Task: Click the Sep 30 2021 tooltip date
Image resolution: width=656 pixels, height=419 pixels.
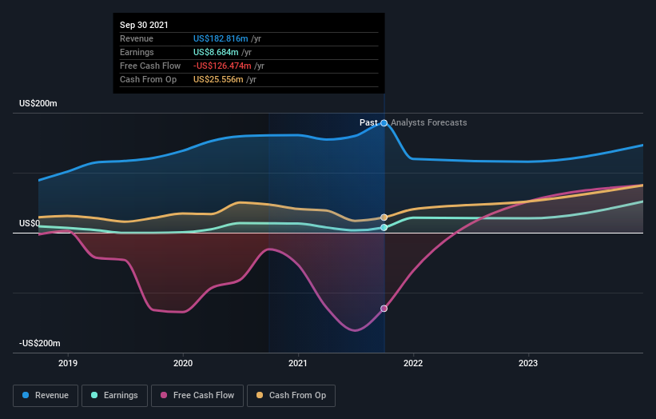Action: coord(144,25)
